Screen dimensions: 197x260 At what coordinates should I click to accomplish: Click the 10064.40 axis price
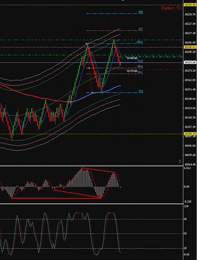190,164
